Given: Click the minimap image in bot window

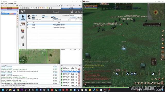Looking at the screenshot, I should click(x=40, y=56).
